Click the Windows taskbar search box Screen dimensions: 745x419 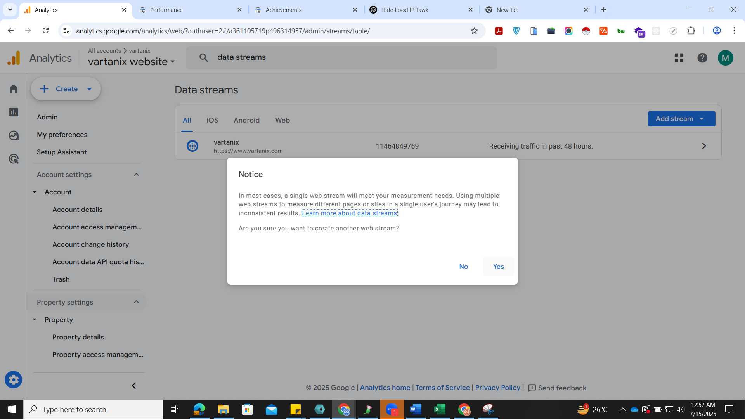click(x=93, y=409)
